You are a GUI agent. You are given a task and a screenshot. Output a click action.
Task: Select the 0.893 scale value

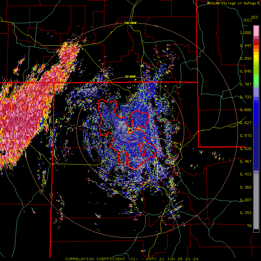[246, 58]
